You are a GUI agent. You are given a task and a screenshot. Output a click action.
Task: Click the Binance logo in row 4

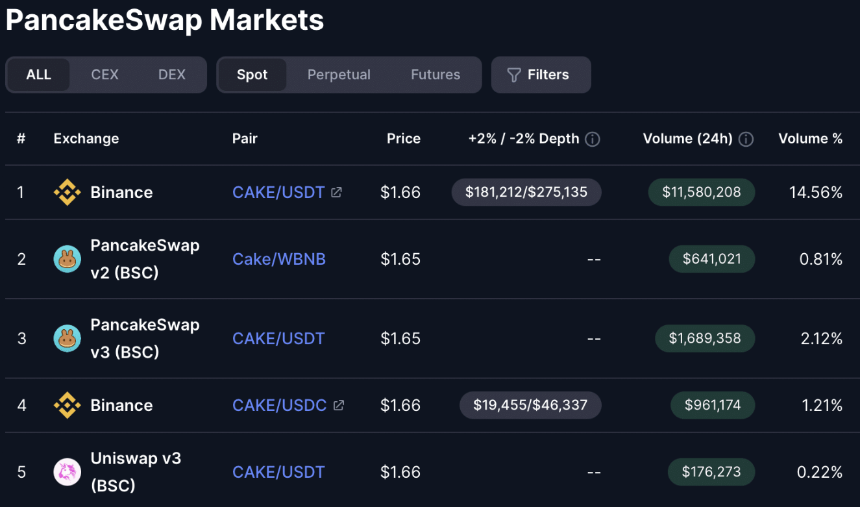(x=67, y=405)
